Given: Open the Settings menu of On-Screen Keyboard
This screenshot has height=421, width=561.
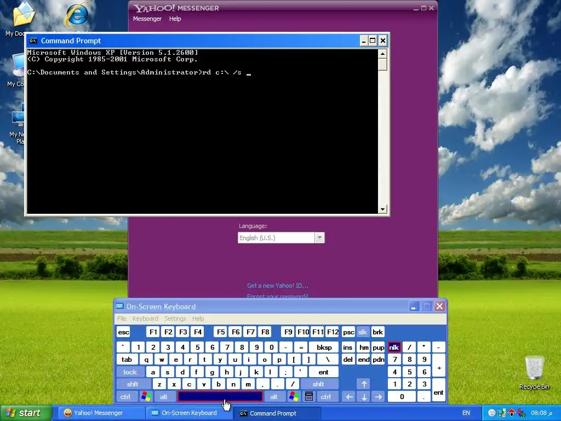Looking at the screenshot, I should tap(175, 318).
